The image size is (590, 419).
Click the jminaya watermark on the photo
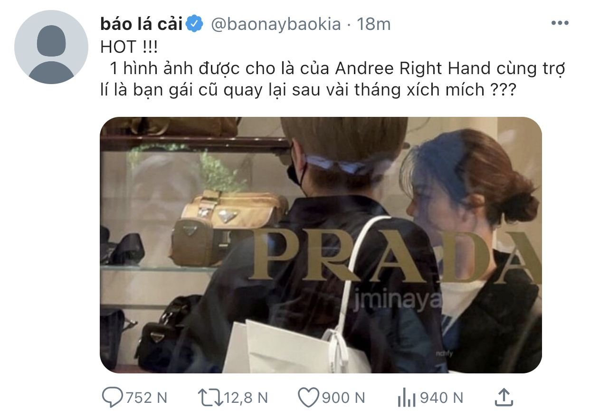coord(398,301)
